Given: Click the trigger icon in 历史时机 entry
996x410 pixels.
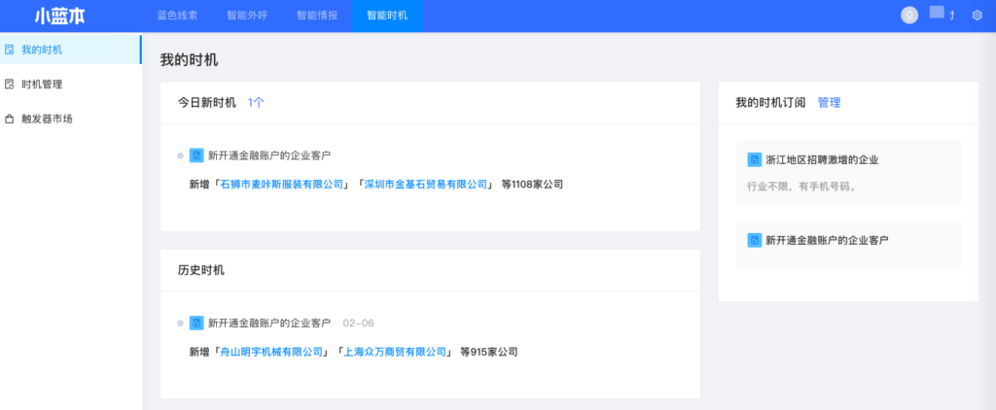Looking at the screenshot, I should tap(196, 323).
